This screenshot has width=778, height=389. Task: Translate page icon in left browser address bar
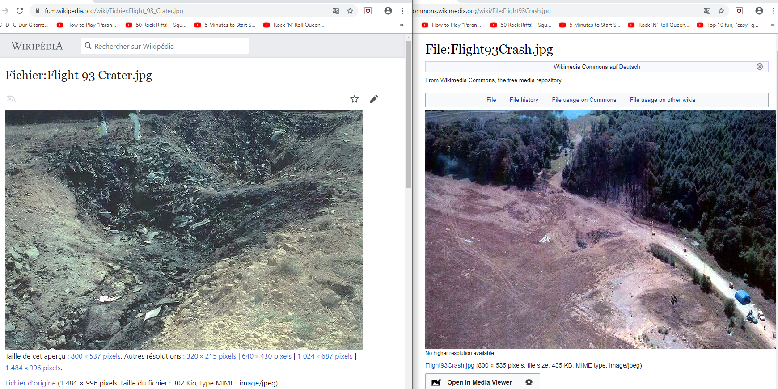click(x=336, y=11)
